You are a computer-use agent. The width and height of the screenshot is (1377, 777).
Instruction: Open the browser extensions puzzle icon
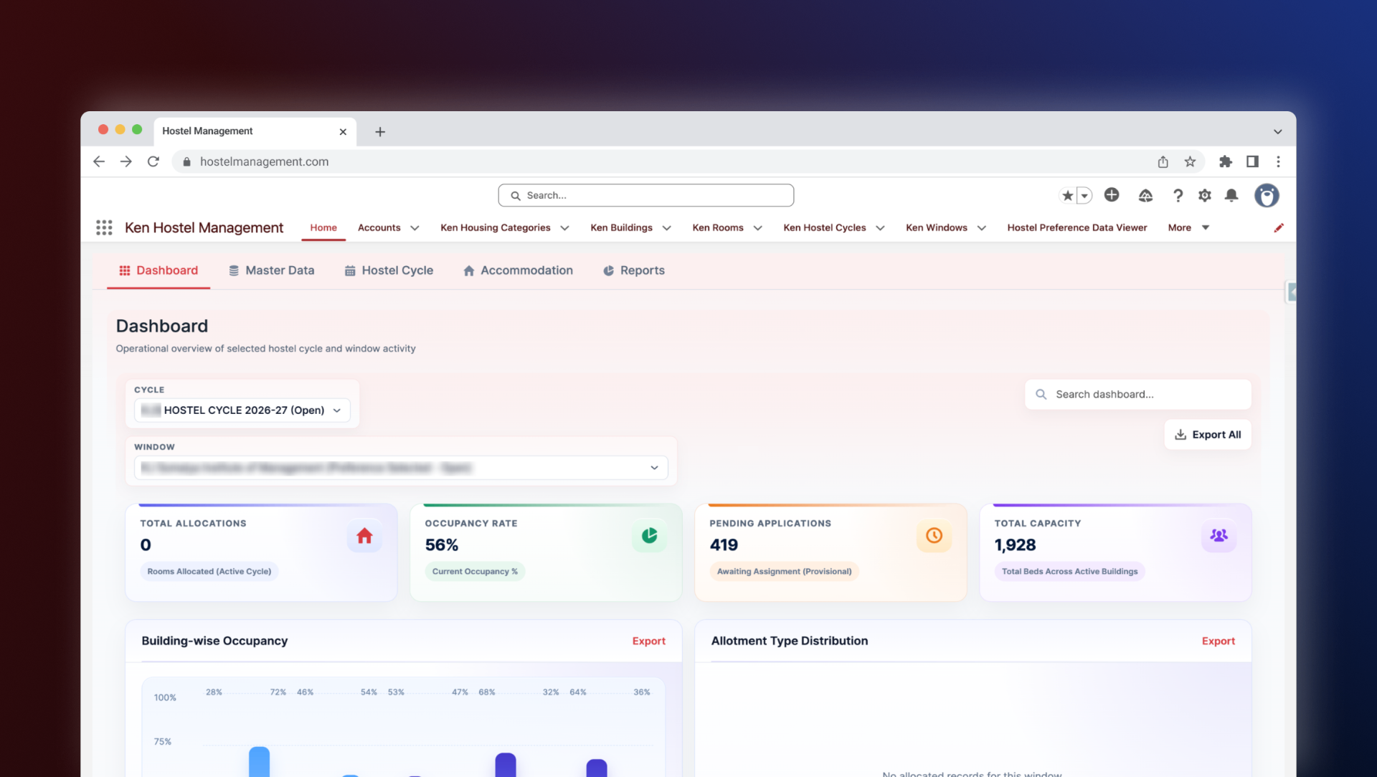tap(1226, 161)
